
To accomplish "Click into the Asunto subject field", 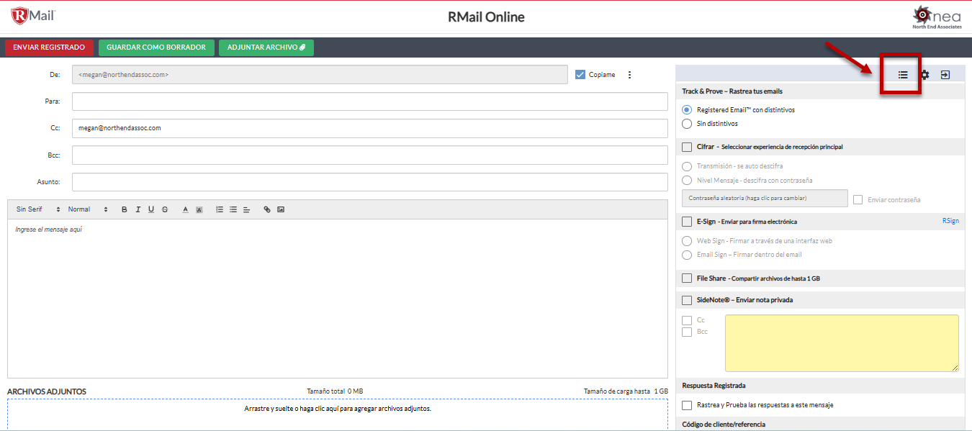I will (x=369, y=182).
